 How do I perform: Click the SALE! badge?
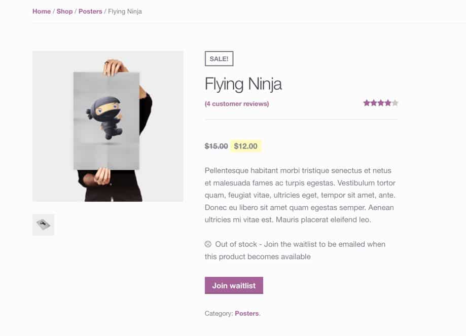click(219, 58)
